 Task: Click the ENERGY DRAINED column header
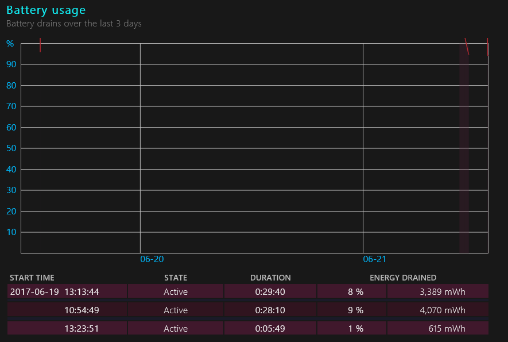[x=403, y=278]
